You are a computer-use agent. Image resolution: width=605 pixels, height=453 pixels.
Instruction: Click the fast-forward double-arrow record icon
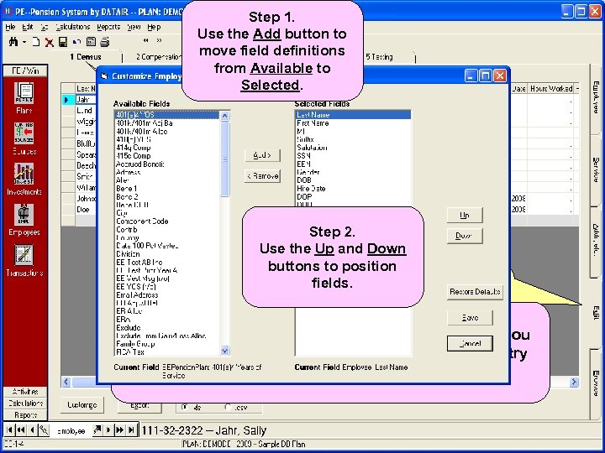[x=119, y=430]
